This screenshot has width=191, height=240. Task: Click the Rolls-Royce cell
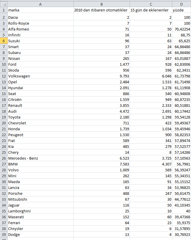(x=40, y=23)
